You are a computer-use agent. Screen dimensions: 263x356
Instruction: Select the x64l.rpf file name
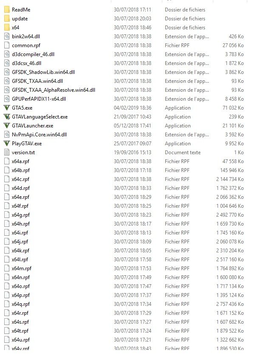(20, 260)
